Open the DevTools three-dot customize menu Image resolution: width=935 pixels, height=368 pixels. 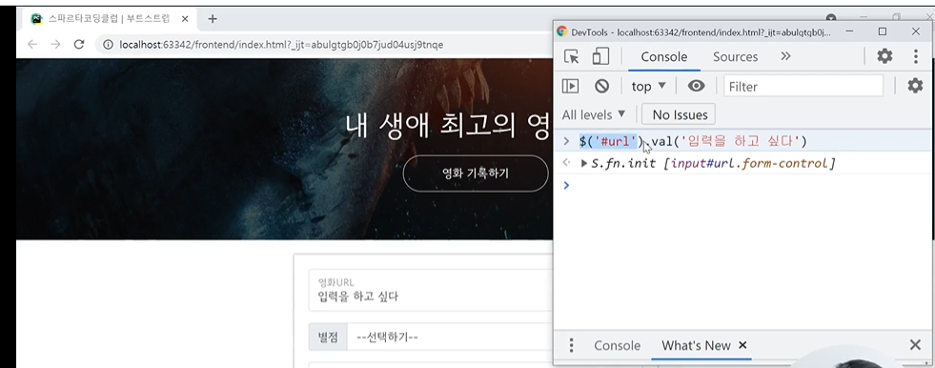(915, 56)
